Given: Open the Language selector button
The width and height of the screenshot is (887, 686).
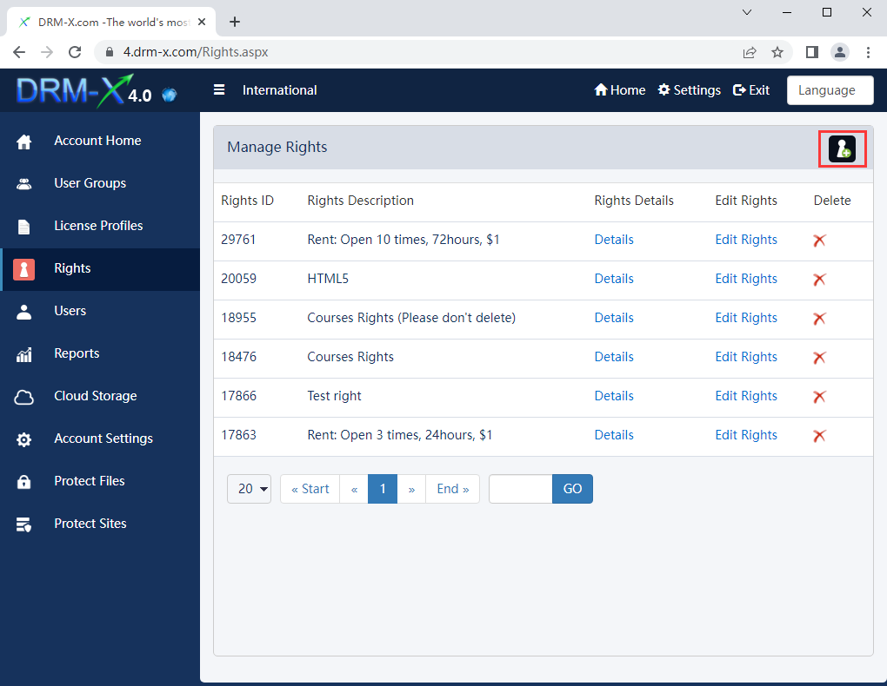Looking at the screenshot, I should pyautogui.click(x=830, y=90).
